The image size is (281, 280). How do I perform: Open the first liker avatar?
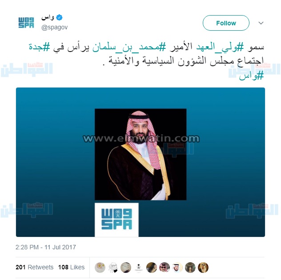(x=100, y=268)
